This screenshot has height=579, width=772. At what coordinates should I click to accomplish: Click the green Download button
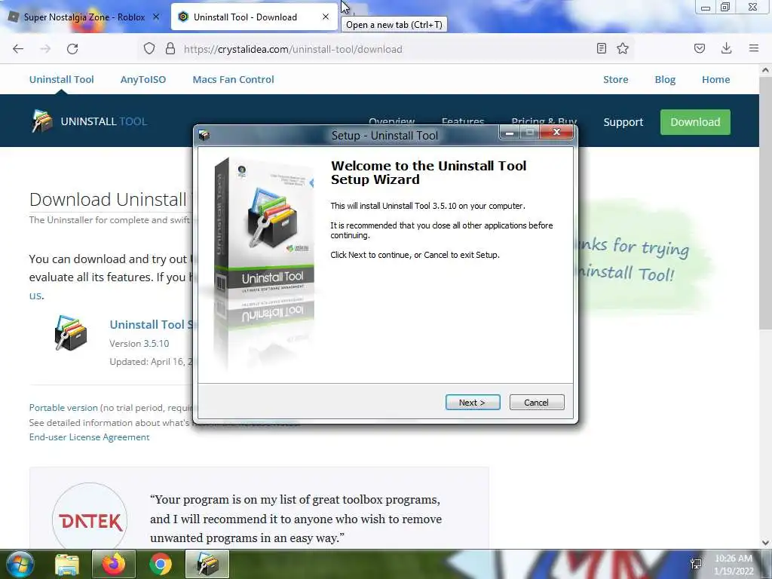point(695,122)
